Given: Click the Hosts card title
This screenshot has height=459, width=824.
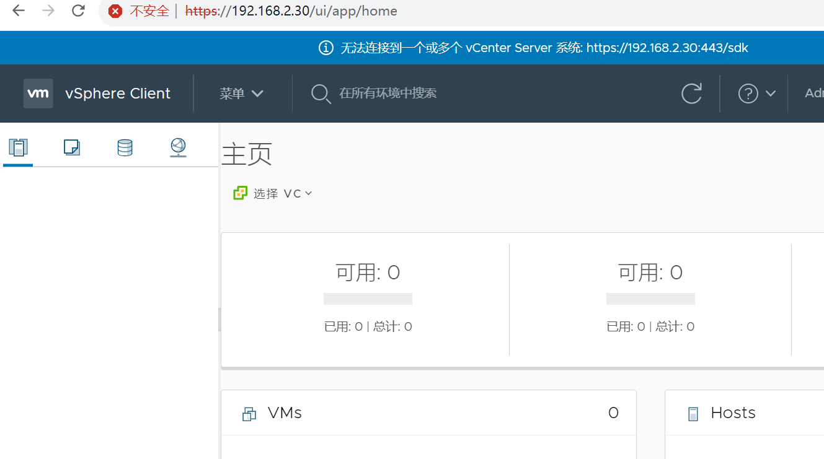Looking at the screenshot, I should point(733,413).
